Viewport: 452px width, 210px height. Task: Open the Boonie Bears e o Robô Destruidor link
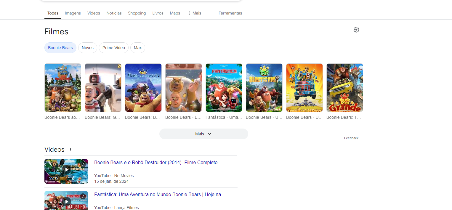(x=158, y=162)
